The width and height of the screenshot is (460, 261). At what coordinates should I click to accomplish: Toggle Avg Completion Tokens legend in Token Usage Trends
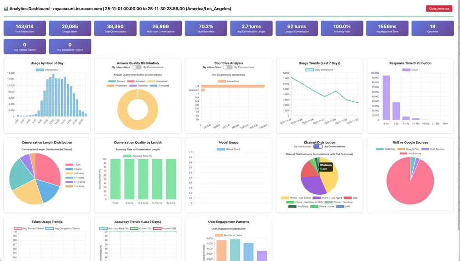(63, 228)
